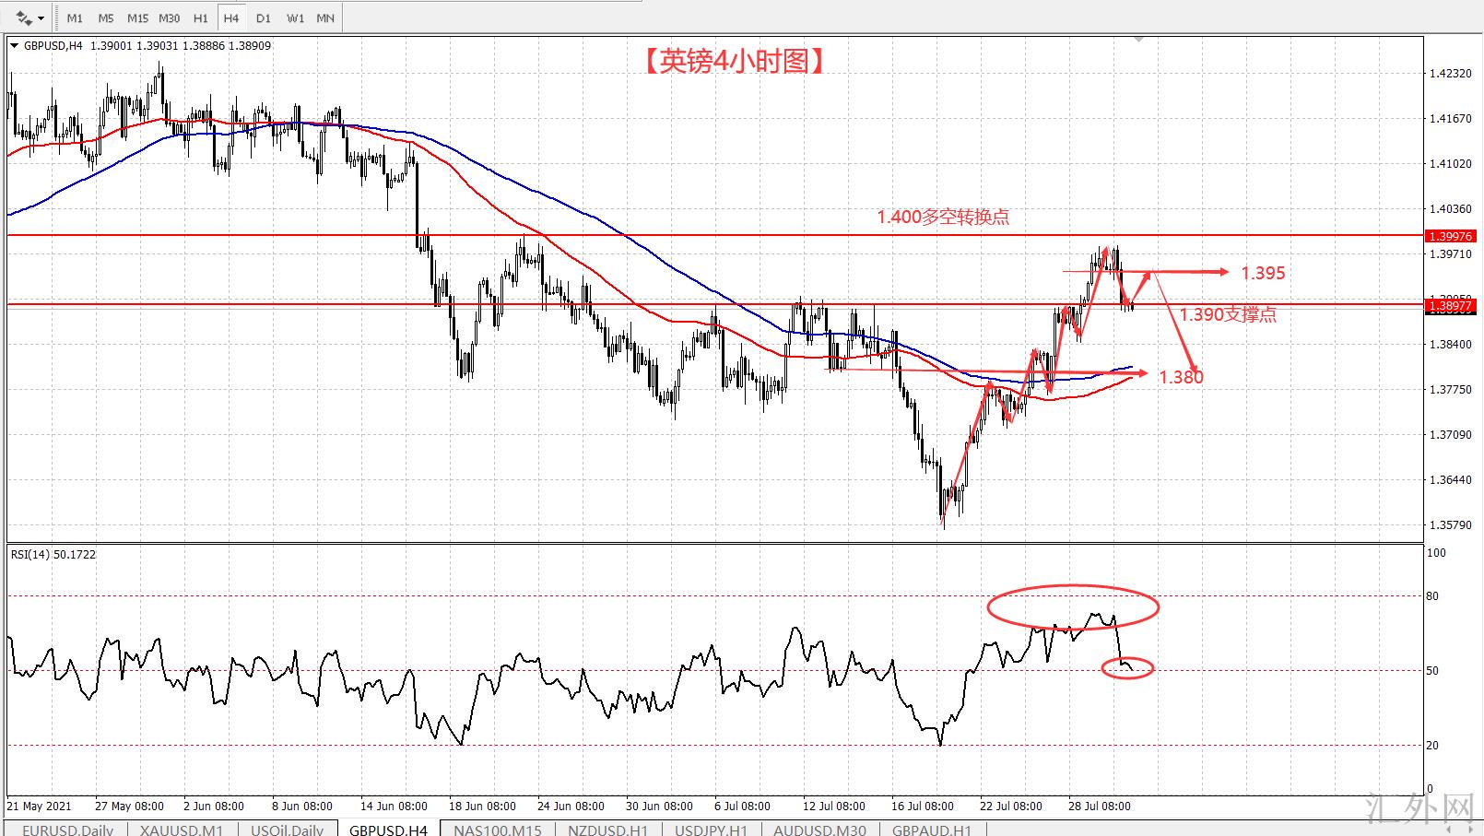This screenshot has width=1484, height=836.
Task: Select the USDJPY.H1 chart tab
Action: tap(711, 830)
